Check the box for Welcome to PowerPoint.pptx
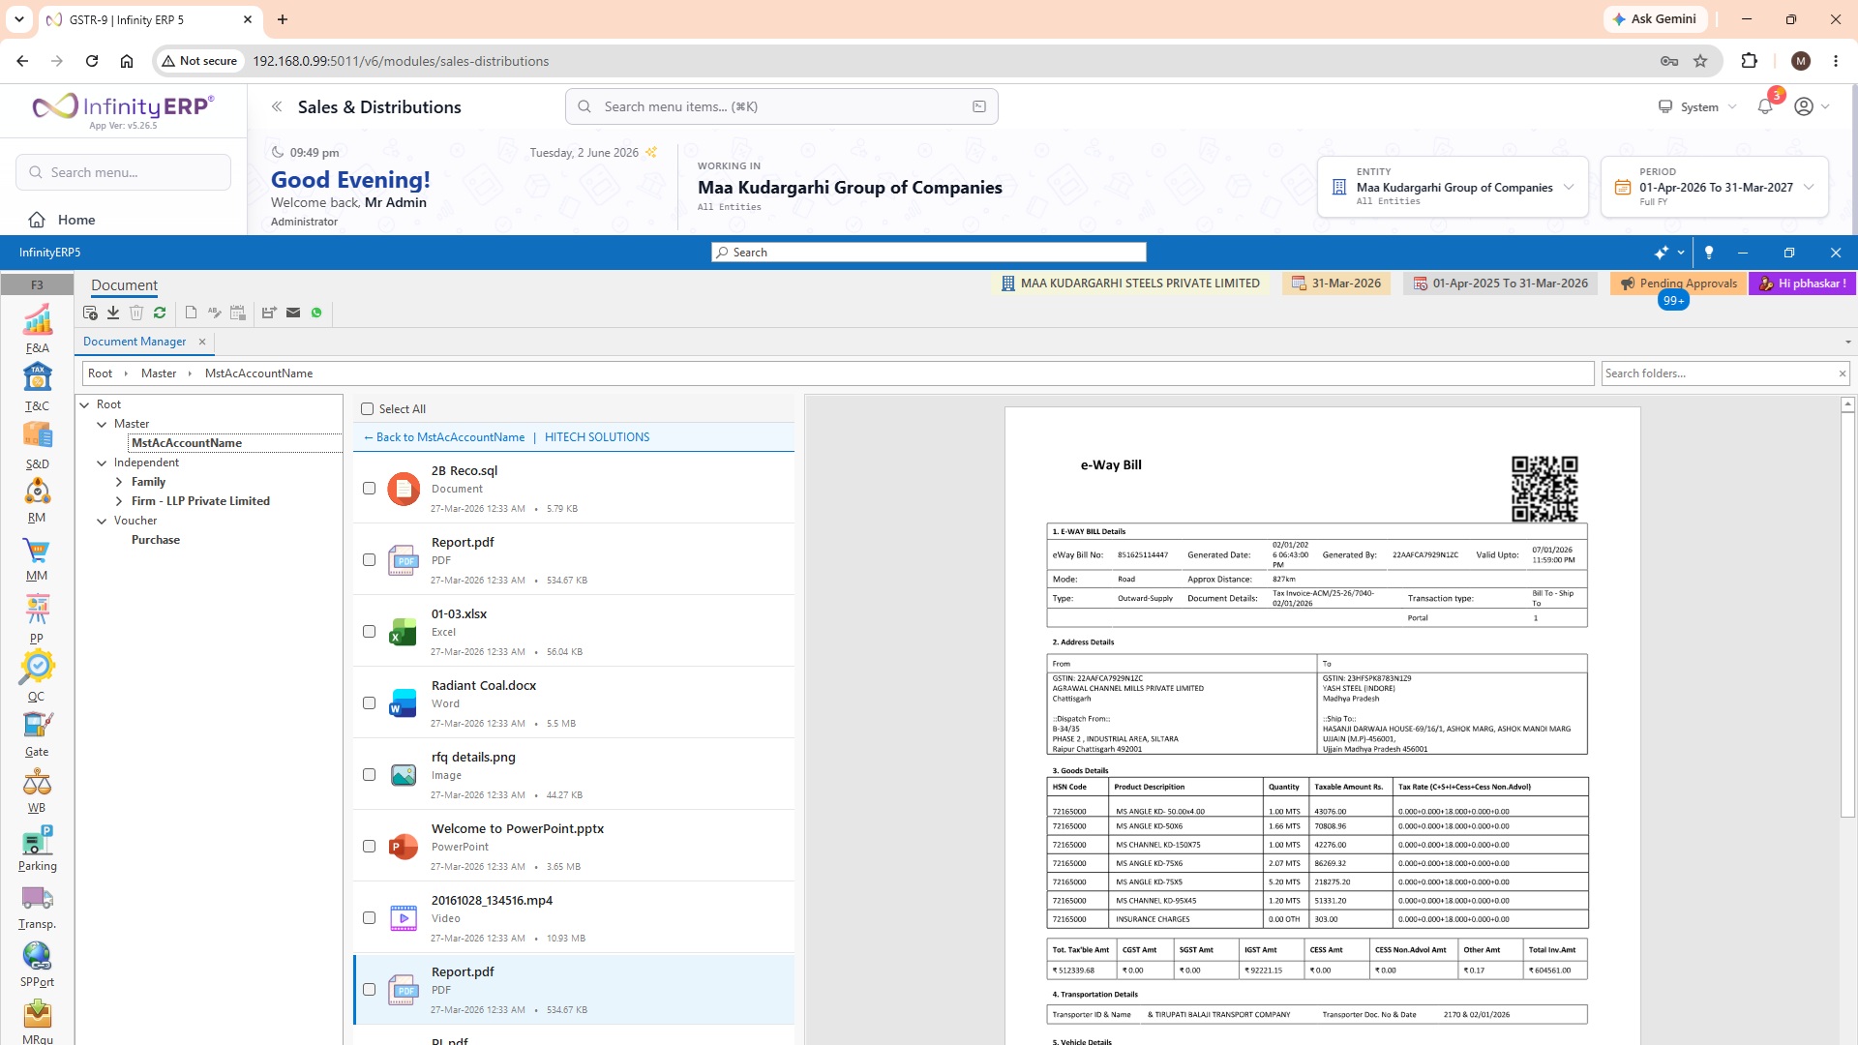The image size is (1858, 1045). coord(369,847)
